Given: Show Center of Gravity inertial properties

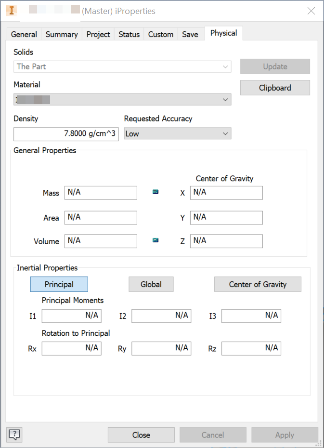Looking at the screenshot, I should (x=258, y=284).
